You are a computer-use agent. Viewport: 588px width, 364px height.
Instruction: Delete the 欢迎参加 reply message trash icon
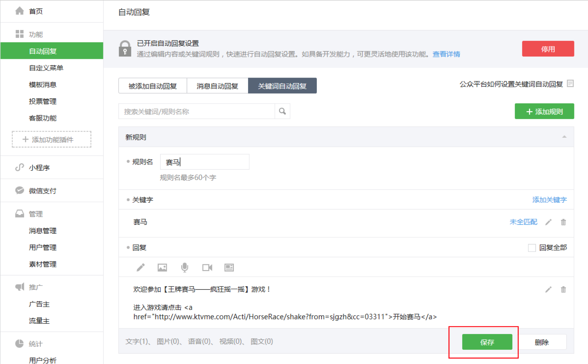563,289
